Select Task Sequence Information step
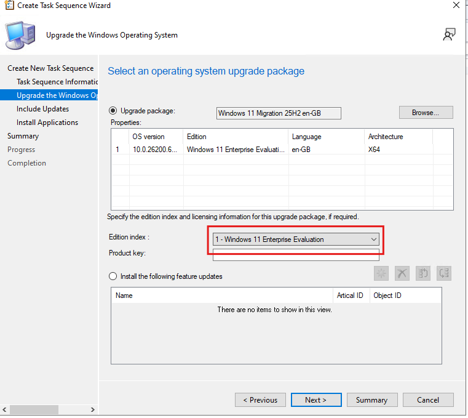The height and width of the screenshot is (418, 468). click(x=57, y=82)
